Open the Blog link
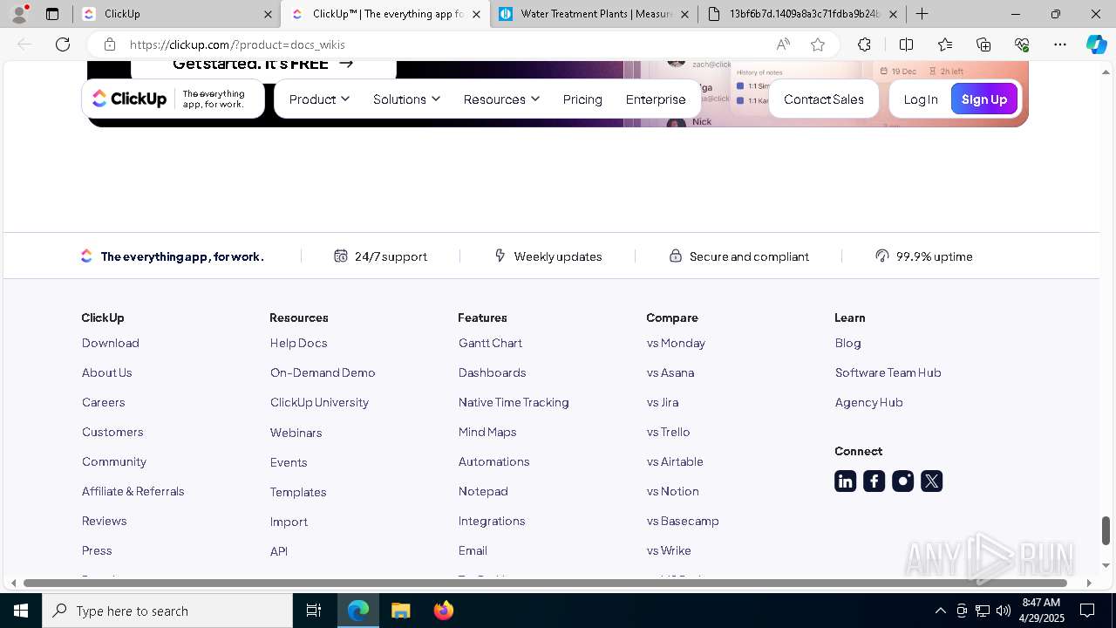 (x=847, y=343)
